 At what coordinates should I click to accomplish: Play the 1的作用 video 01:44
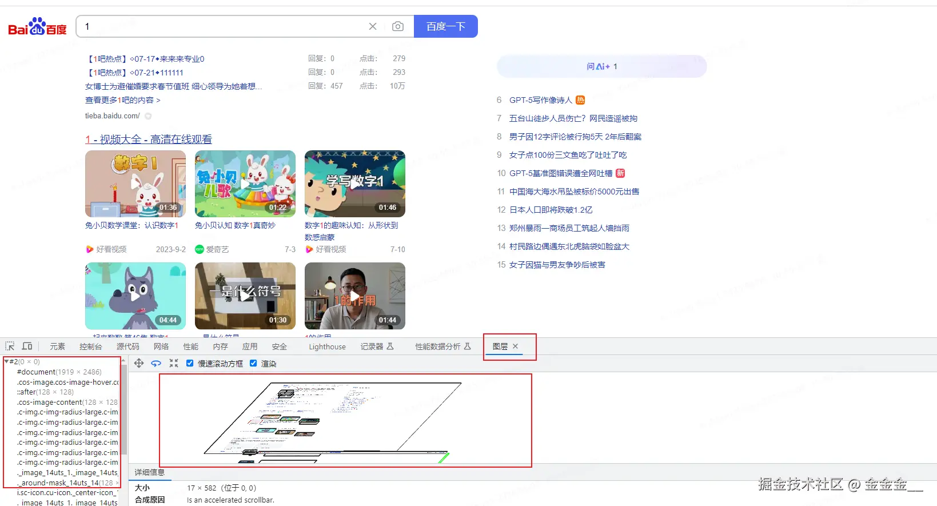(355, 296)
